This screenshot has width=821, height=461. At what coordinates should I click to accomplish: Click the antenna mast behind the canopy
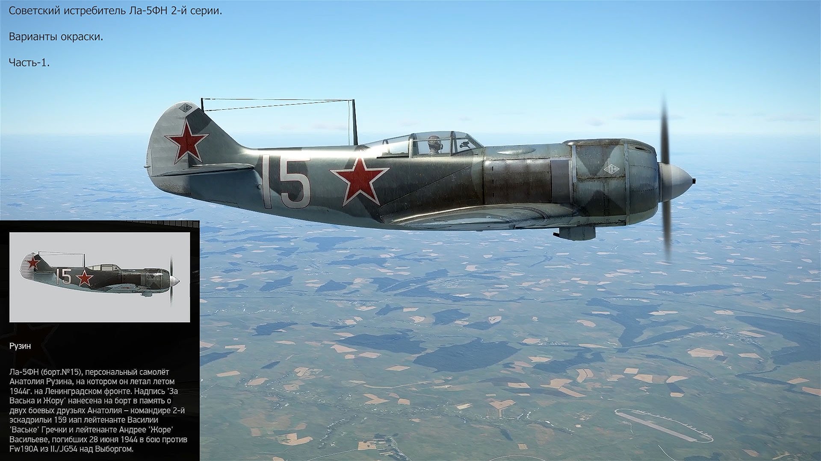tap(354, 123)
